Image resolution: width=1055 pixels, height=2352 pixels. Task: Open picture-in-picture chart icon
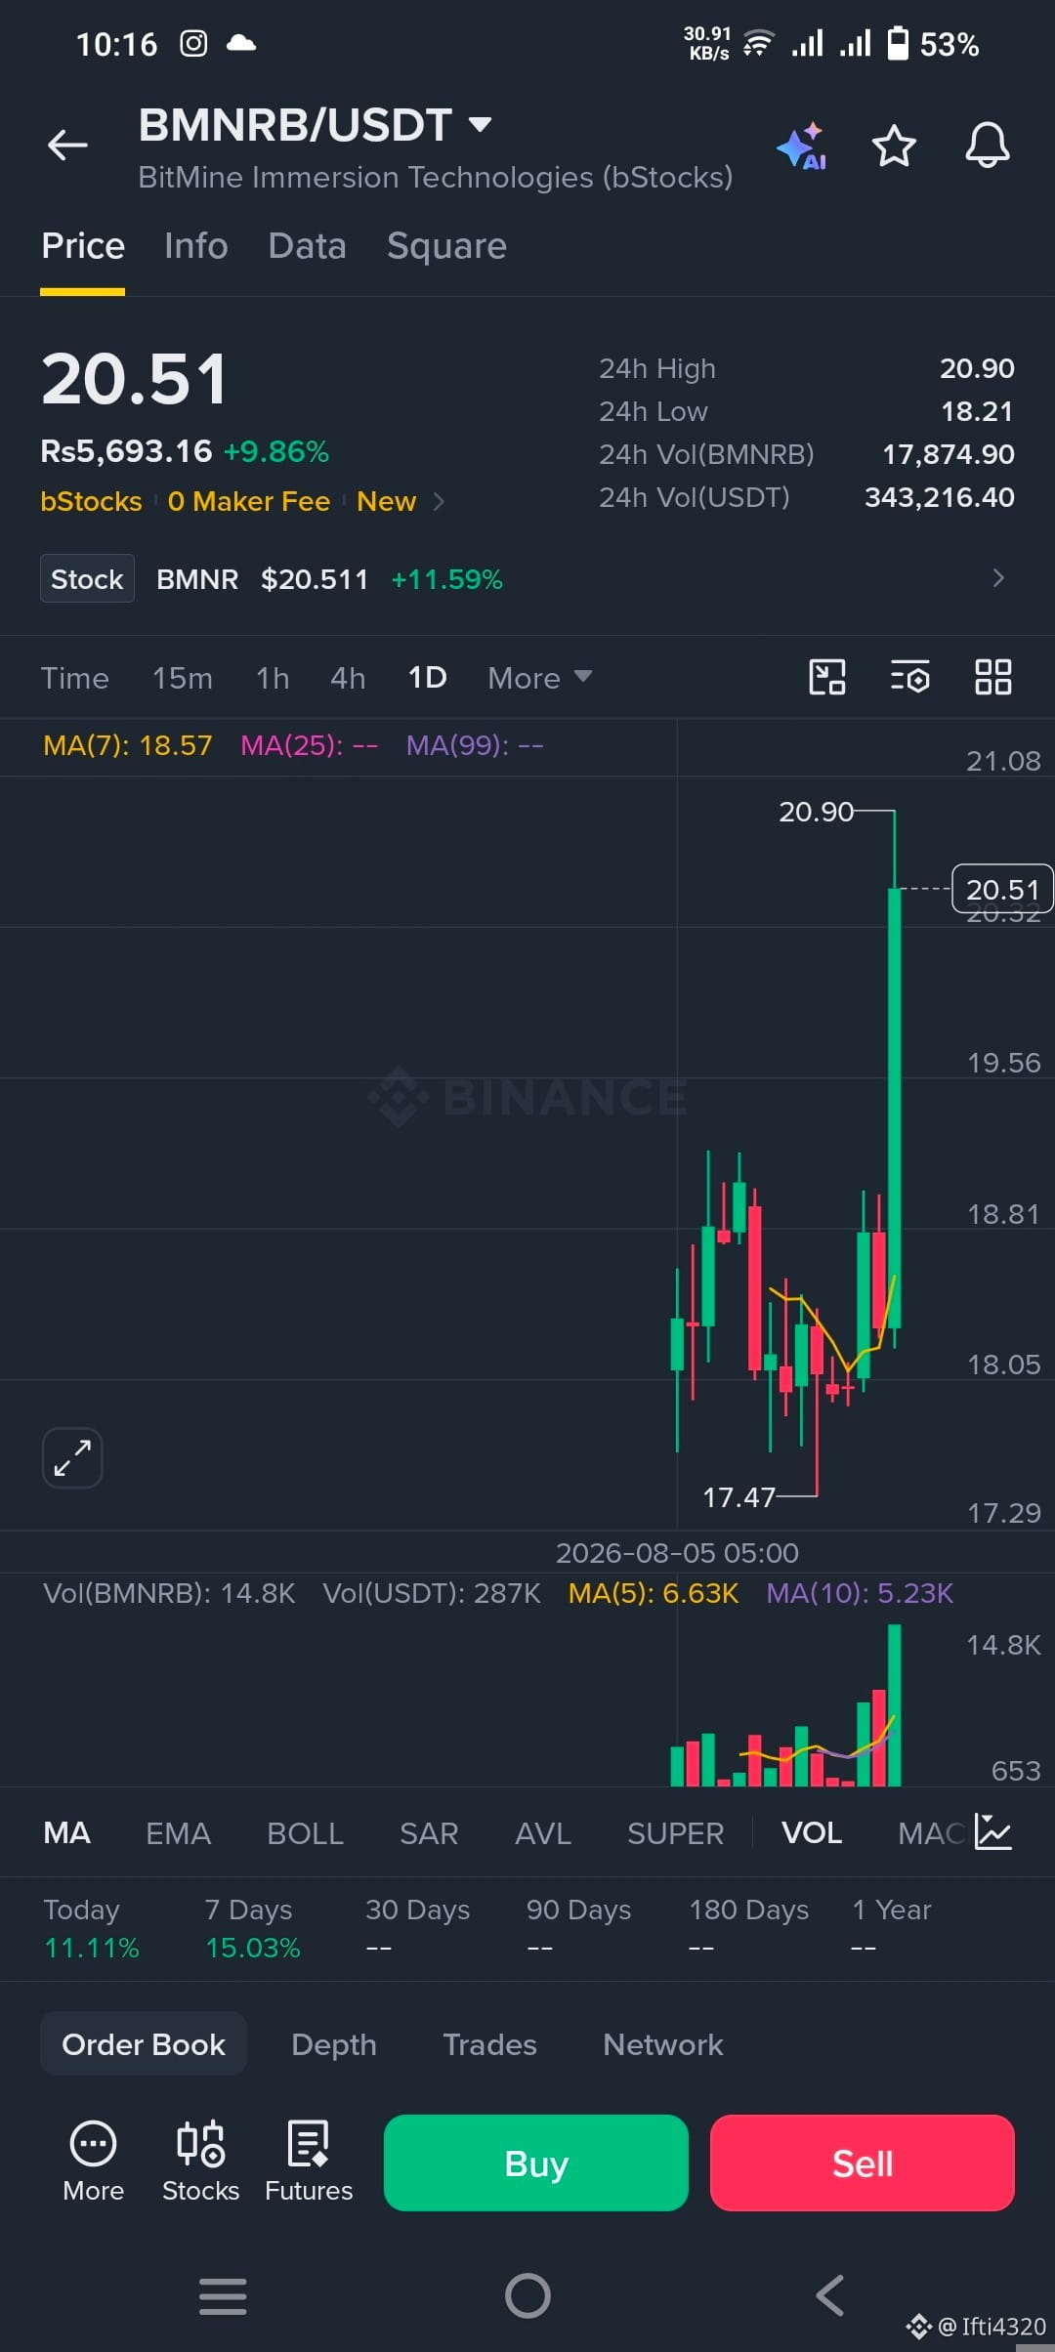(x=827, y=677)
